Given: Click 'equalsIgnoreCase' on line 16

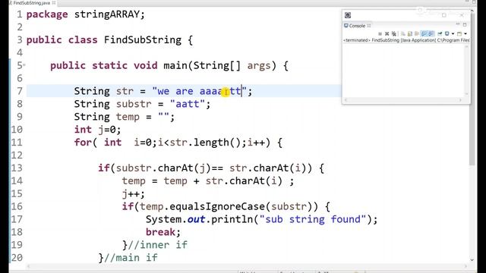Looking at the screenshot, I should point(217,206).
